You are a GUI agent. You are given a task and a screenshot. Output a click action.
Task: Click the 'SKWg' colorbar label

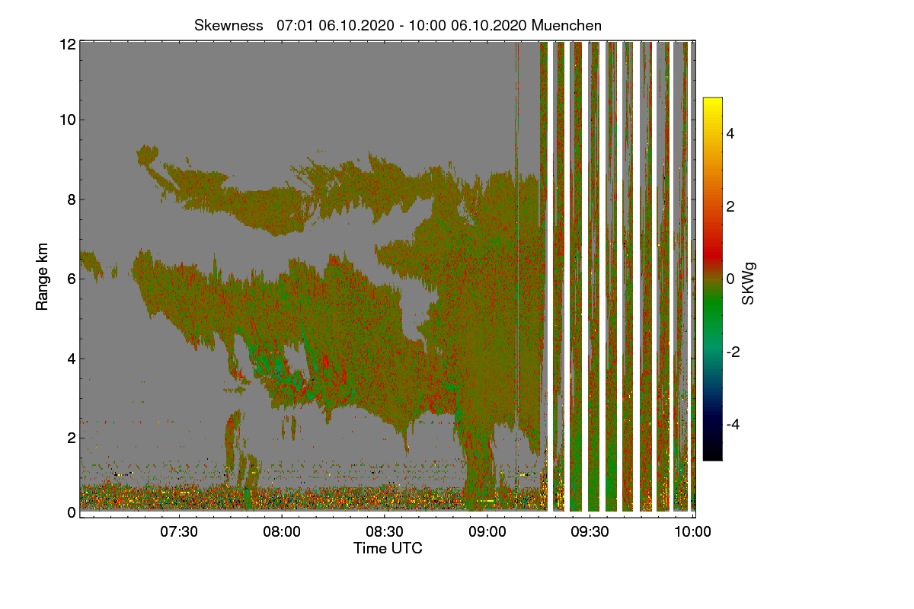pos(749,285)
